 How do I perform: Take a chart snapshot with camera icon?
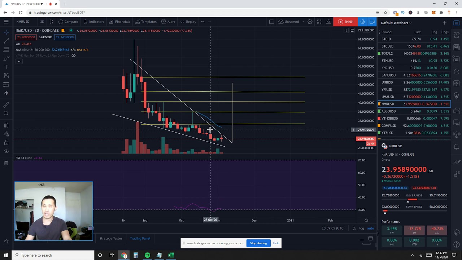point(328,22)
